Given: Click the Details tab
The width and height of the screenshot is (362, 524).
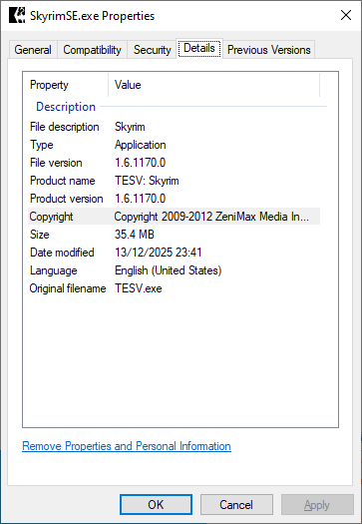Looking at the screenshot, I should [x=199, y=49].
